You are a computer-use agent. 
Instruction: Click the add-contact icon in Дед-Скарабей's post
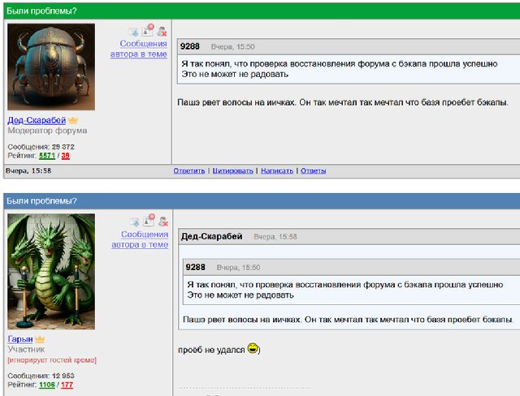(x=133, y=32)
